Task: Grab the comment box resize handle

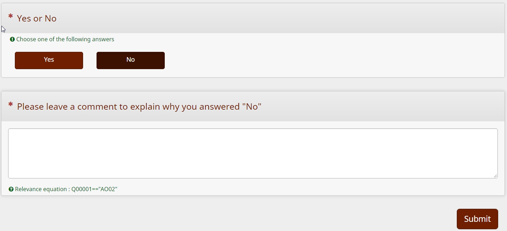Action: (495, 176)
